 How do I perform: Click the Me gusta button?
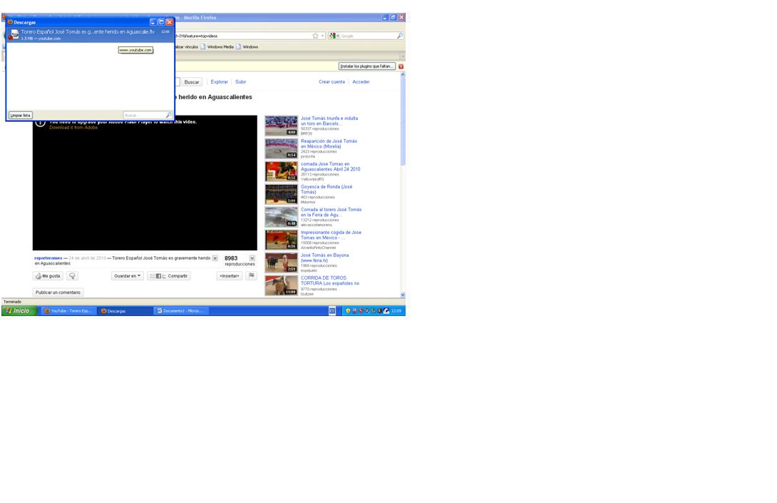tap(48, 276)
